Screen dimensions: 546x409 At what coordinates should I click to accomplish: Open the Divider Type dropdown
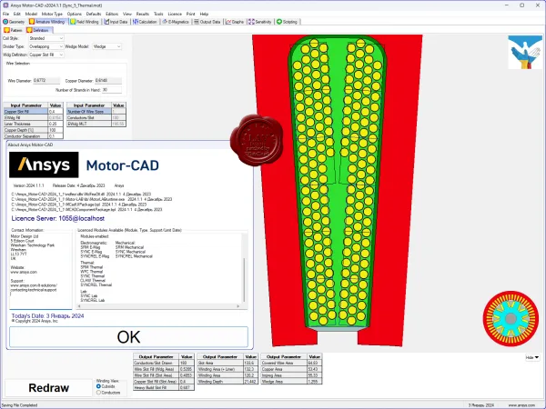[x=46, y=46]
